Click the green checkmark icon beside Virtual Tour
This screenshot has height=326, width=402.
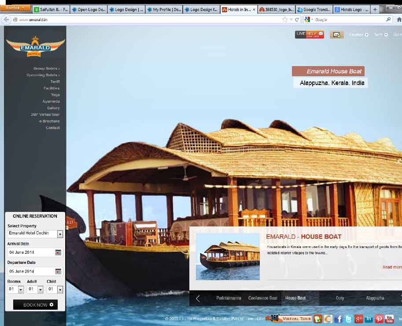[x=317, y=319]
